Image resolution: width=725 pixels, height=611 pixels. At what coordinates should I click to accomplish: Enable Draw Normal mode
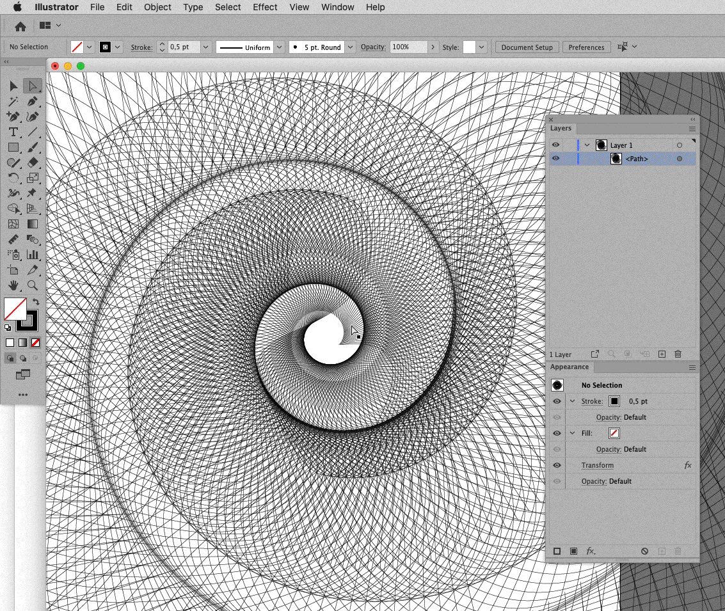click(10, 358)
